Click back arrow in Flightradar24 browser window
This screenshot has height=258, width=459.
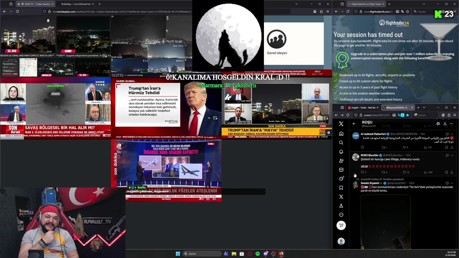click(x=336, y=11)
